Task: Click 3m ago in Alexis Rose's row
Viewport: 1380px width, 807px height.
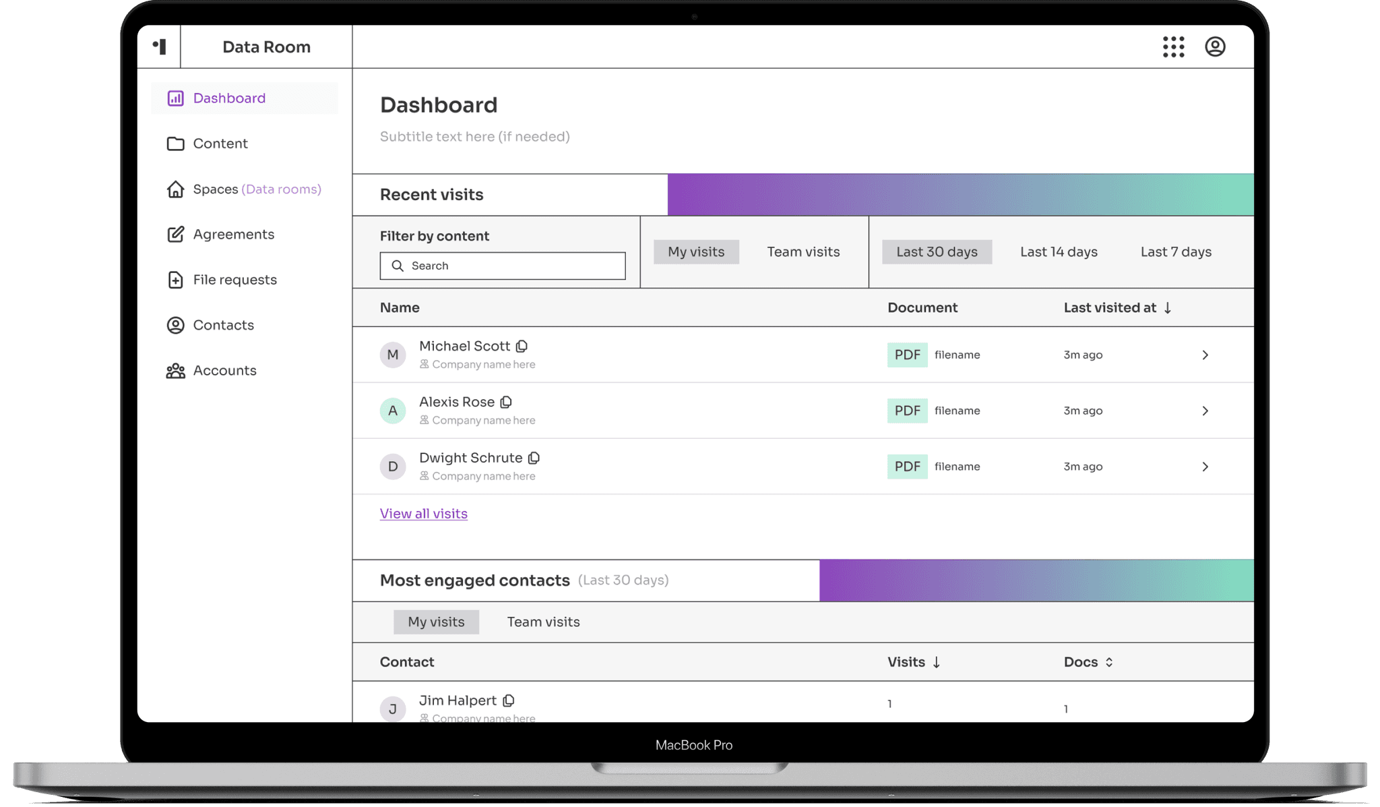Action: 1083,411
